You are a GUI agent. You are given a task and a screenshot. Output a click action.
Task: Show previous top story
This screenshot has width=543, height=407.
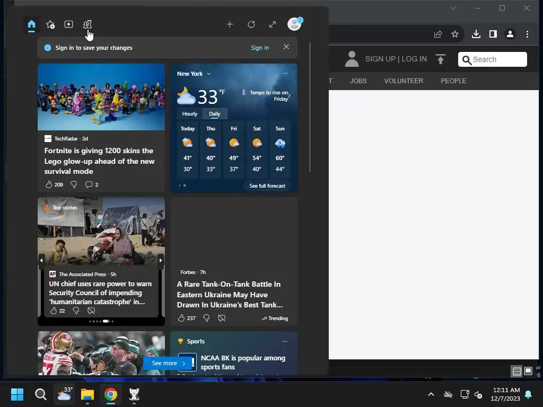coord(41,260)
